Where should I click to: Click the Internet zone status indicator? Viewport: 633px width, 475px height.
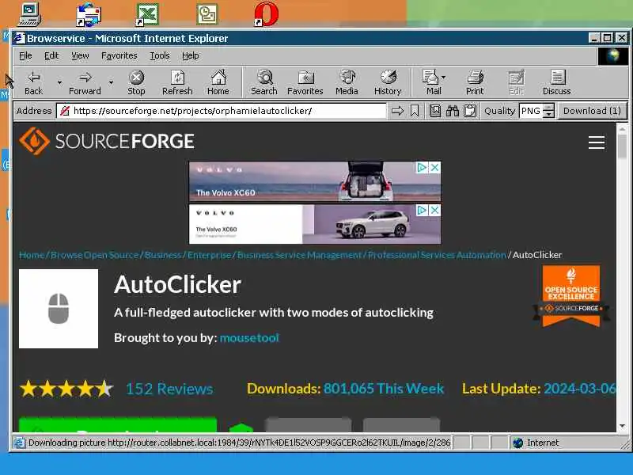(537, 443)
